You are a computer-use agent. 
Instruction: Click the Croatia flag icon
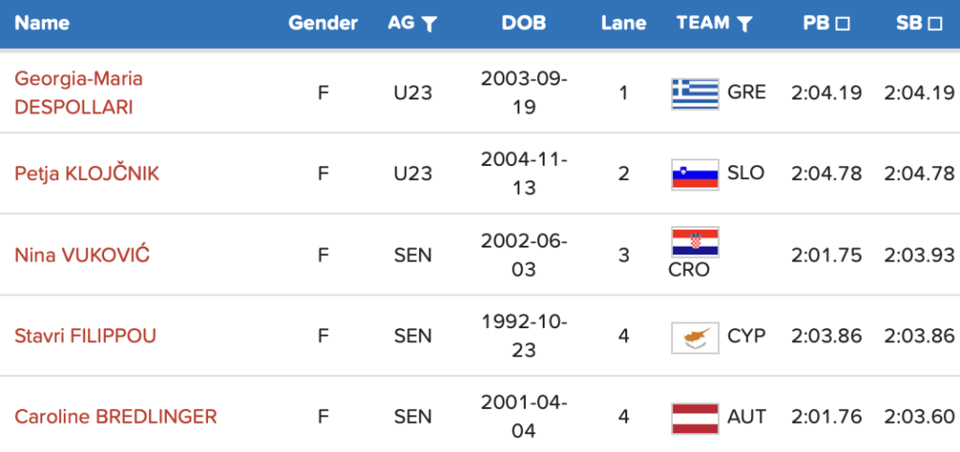pyautogui.click(x=695, y=242)
